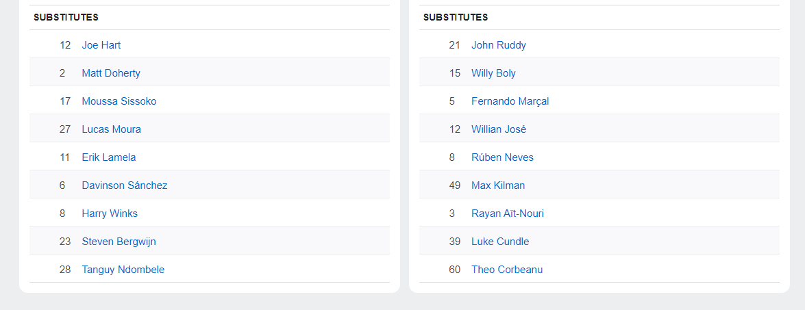Screen dimensions: 805x310
Task: Open Joe Hart's player page
Action: [x=101, y=45]
